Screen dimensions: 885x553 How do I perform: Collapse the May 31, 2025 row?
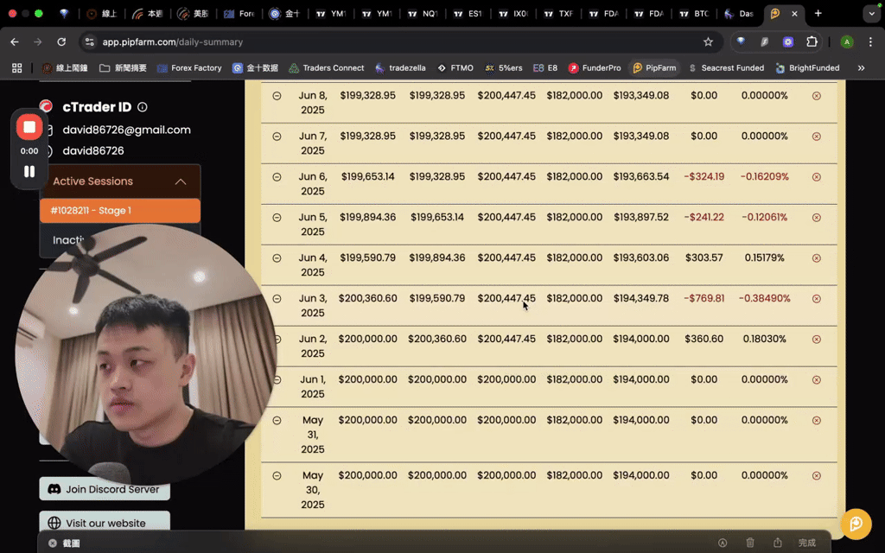(277, 421)
